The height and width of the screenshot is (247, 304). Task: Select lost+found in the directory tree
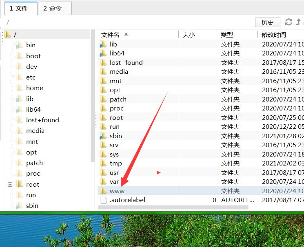pyautogui.click(x=42, y=120)
